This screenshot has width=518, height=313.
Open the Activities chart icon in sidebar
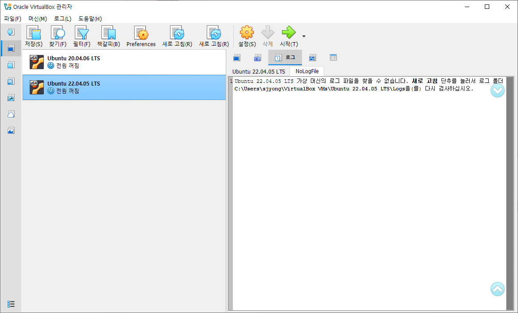11,130
